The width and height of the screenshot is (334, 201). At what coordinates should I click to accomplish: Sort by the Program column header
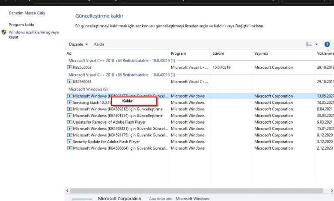[178, 53]
